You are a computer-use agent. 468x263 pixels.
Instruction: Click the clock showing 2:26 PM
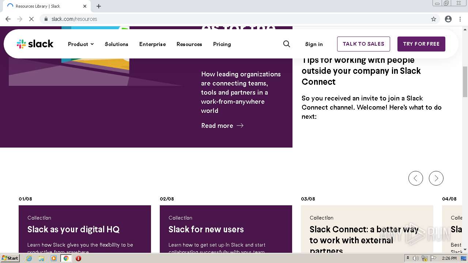click(449, 258)
